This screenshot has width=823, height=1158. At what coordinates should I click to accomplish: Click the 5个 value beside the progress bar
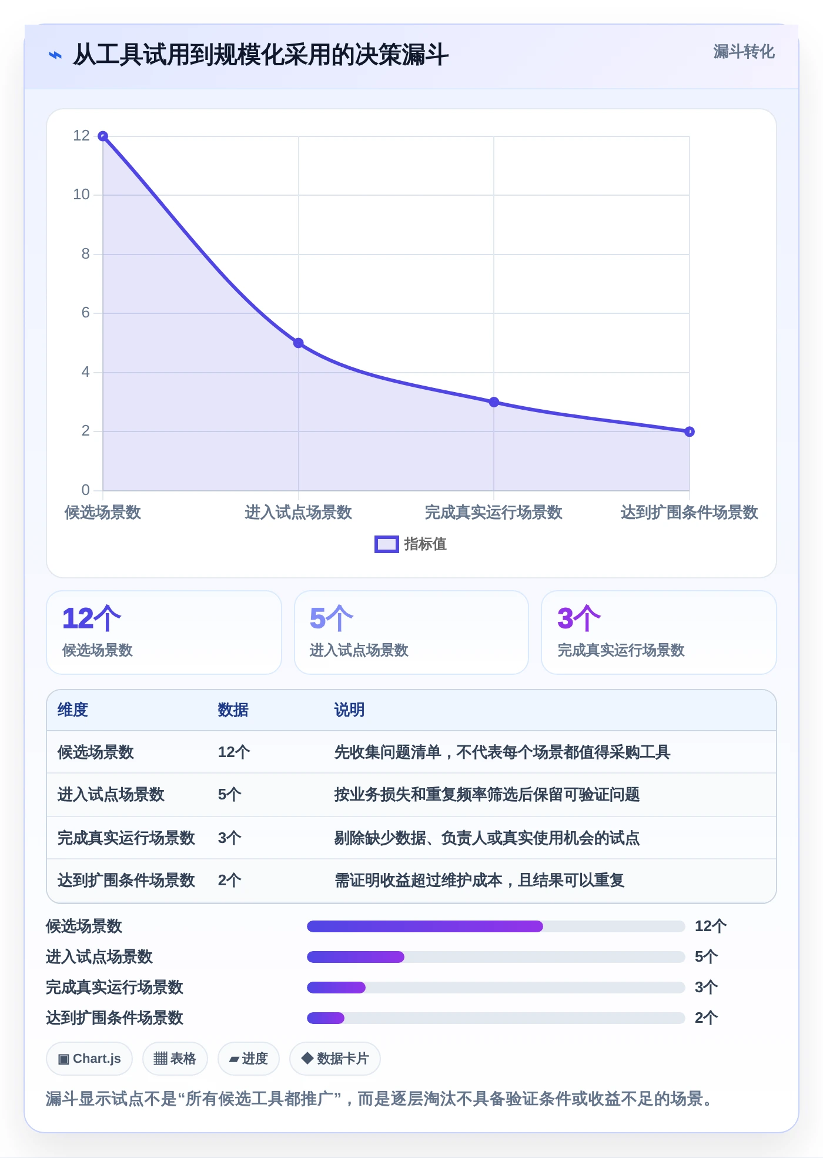click(707, 957)
